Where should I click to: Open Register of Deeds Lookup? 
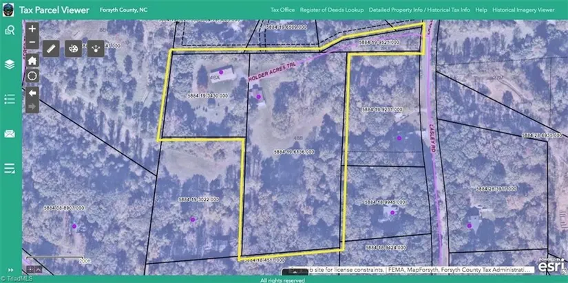point(331,10)
